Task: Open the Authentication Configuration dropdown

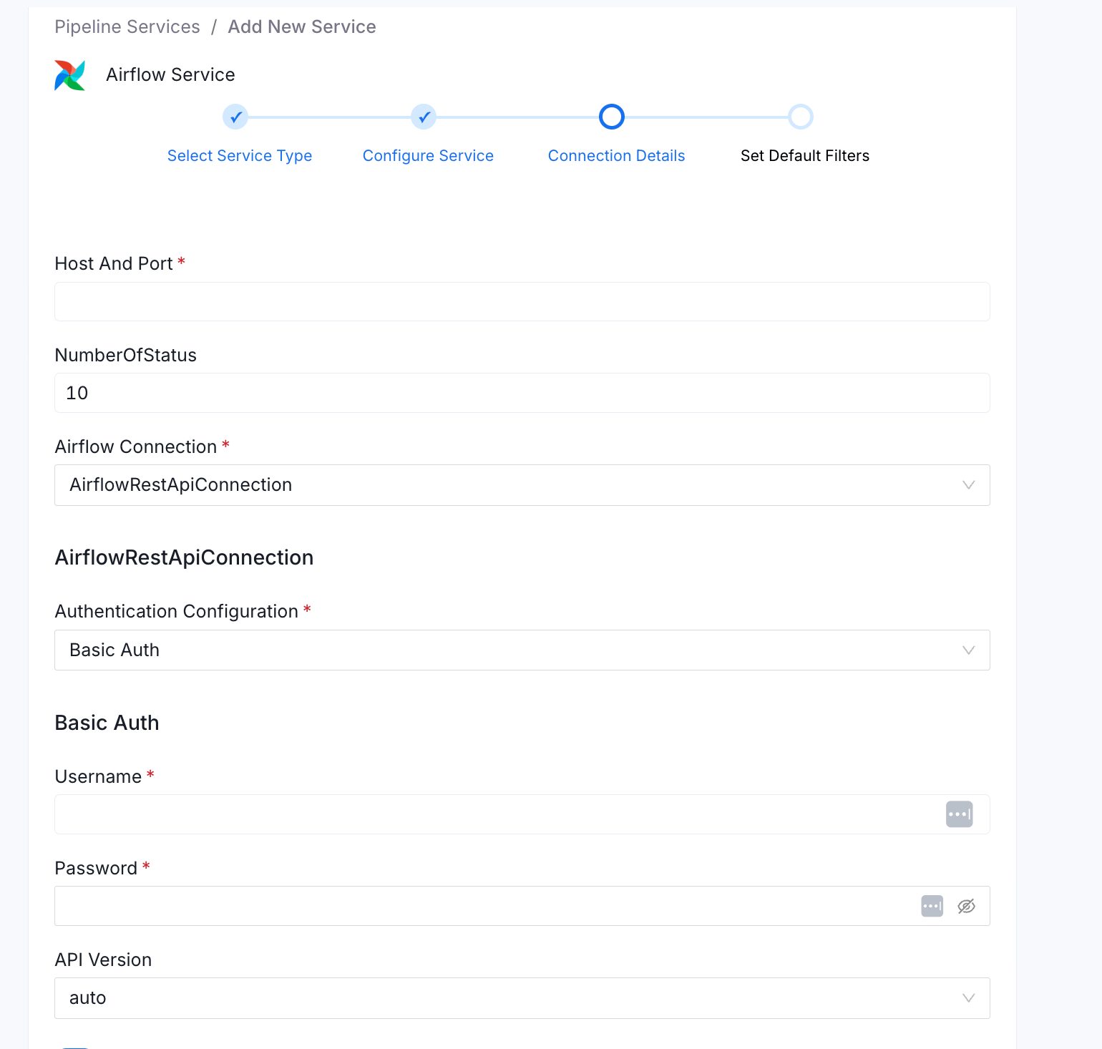Action: 522,650
